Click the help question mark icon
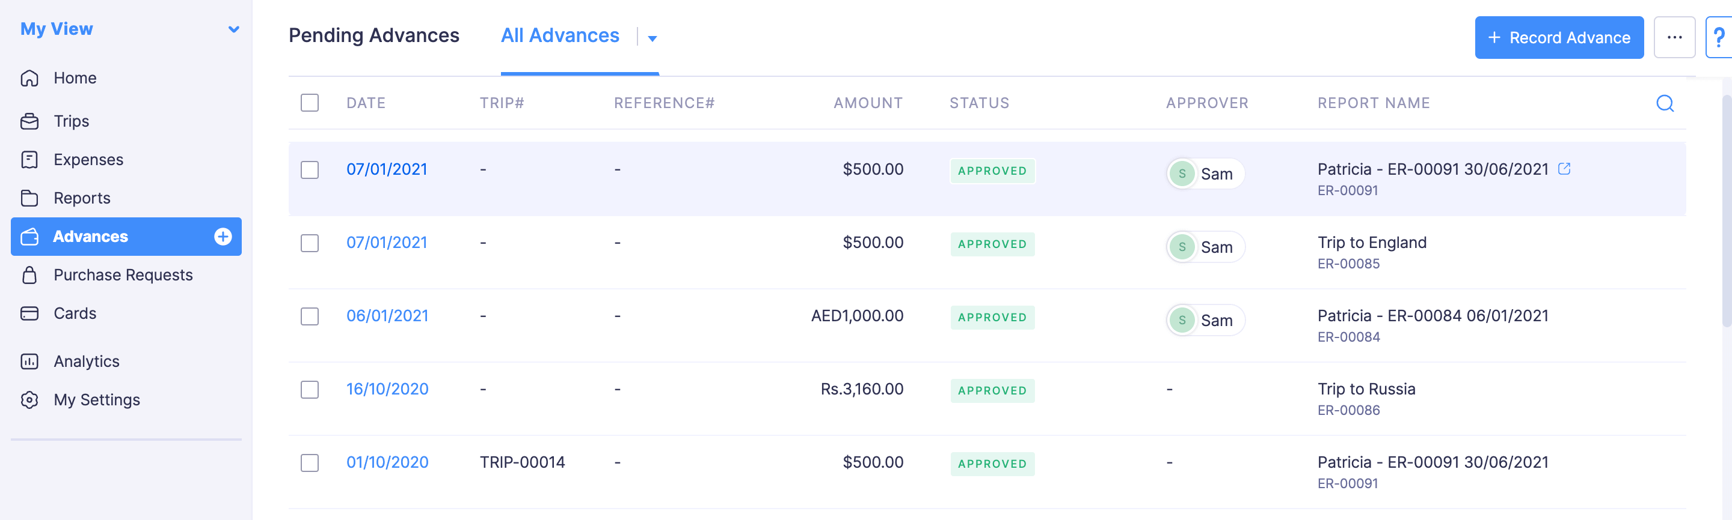This screenshot has width=1732, height=520. pyautogui.click(x=1719, y=38)
